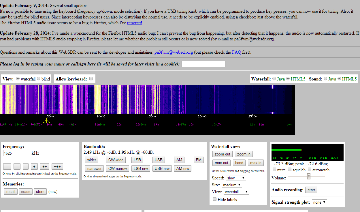Screen dimensions: 360x212
Task: Click the recall memory button
Action: (x=11, y=192)
